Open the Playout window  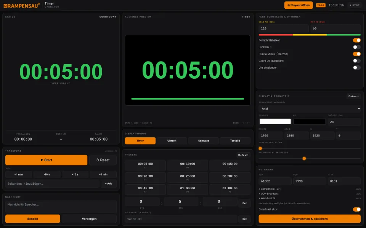pyautogui.click(x=298, y=5)
